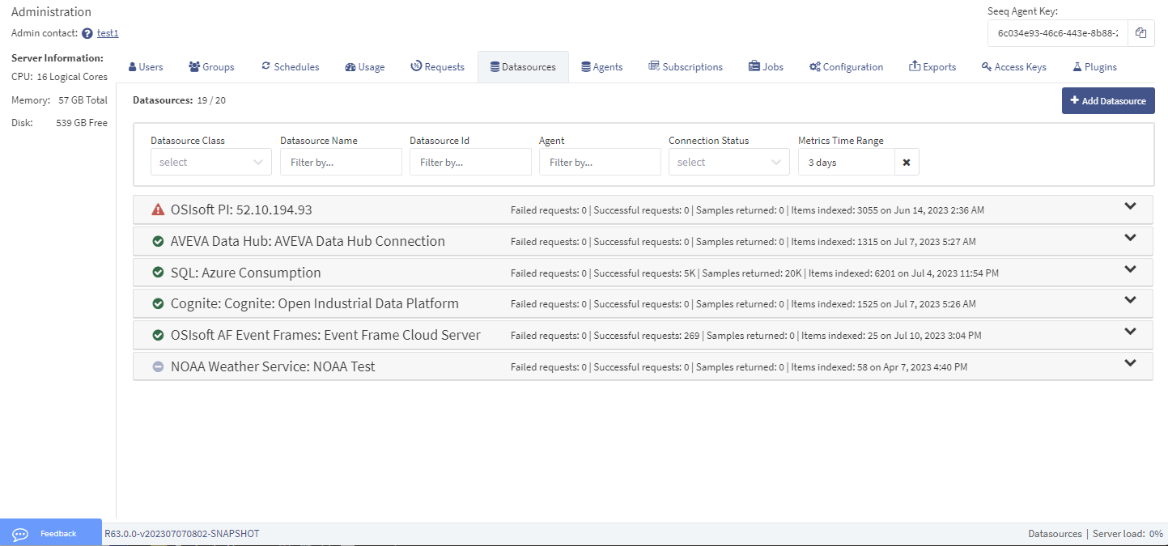Click the gears icon on the Configuration tab
The image size is (1168, 546).
(x=815, y=66)
